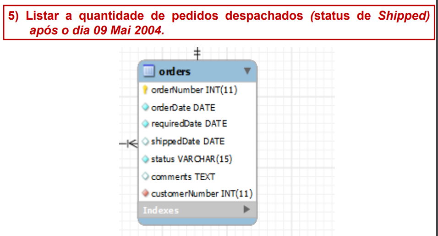The image size is (438, 236).
Task: Click the requiredDate diamond icon
Action: point(145,123)
